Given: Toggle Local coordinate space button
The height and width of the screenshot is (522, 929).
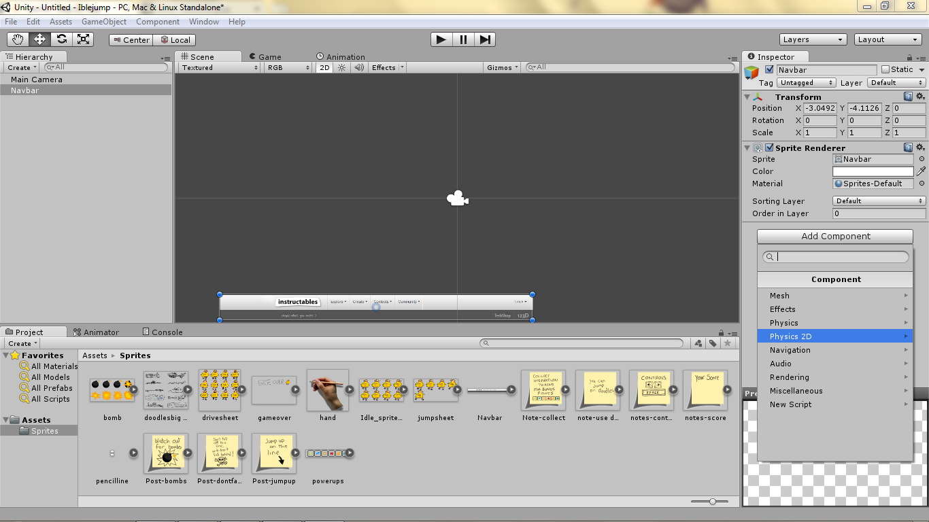Looking at the screenshot, I should click(x=174, y=40).
